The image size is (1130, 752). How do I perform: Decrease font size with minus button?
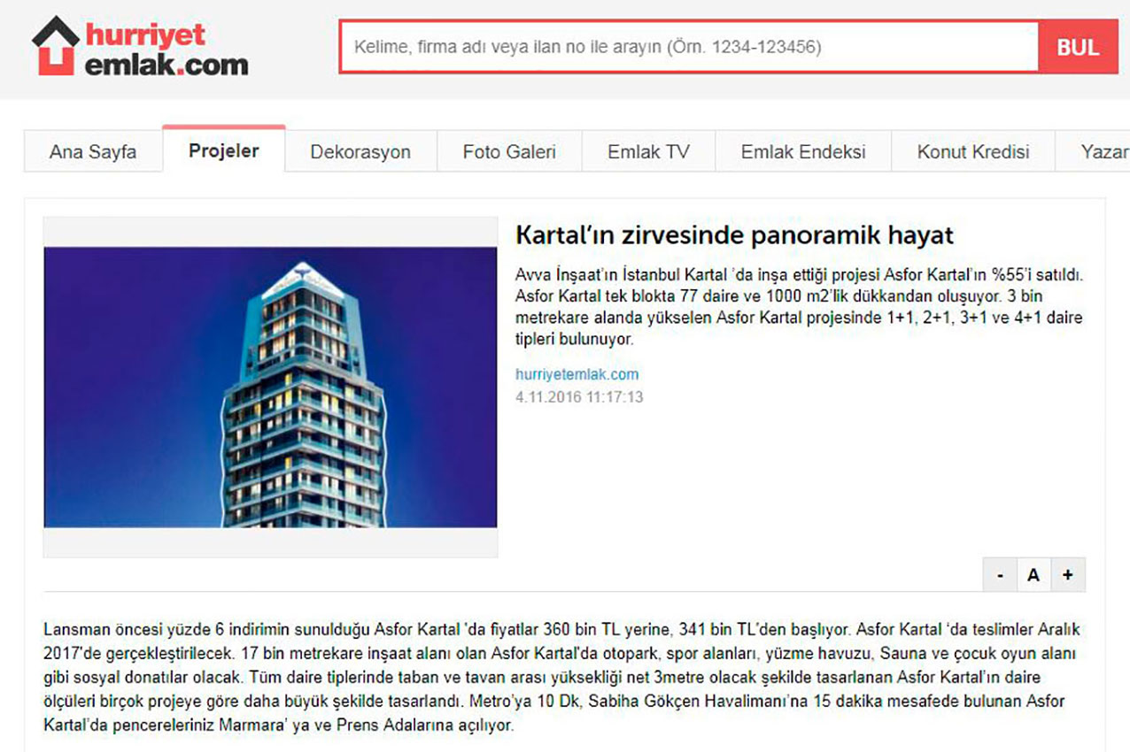(1000, 575)
